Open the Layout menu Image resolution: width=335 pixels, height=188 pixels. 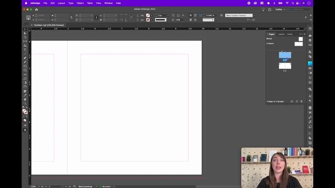(x=61, y=3)
